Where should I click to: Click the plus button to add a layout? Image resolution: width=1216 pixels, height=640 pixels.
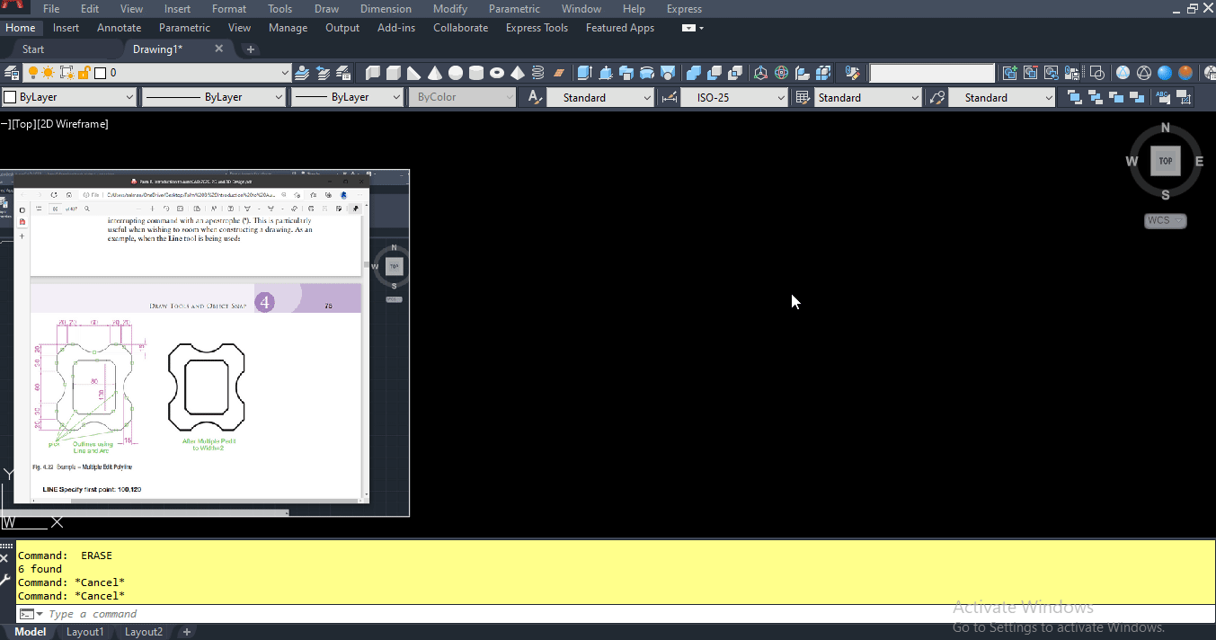pos(186,632)
